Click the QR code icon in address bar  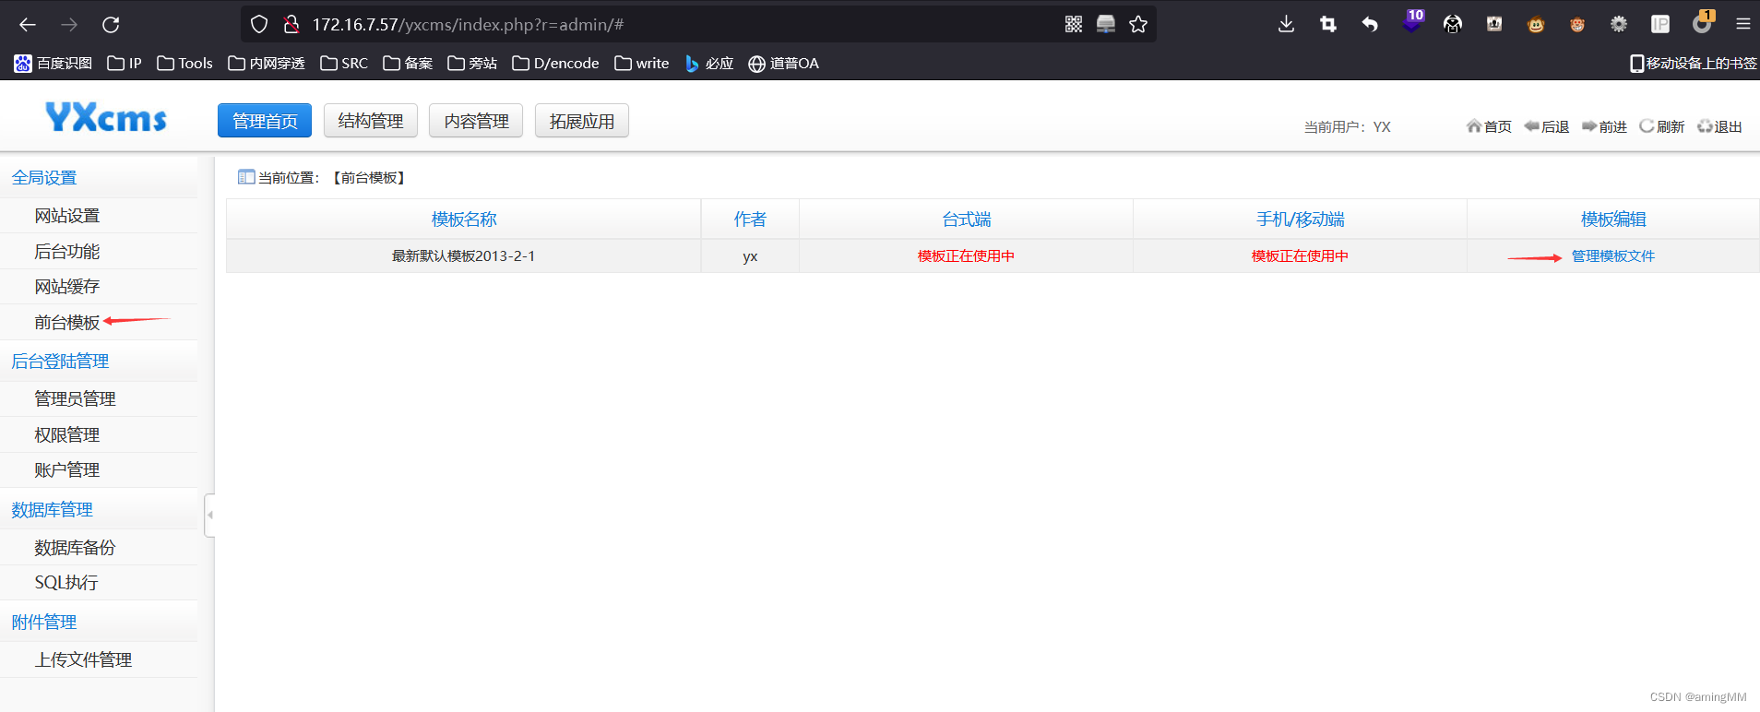point(1074,25)
